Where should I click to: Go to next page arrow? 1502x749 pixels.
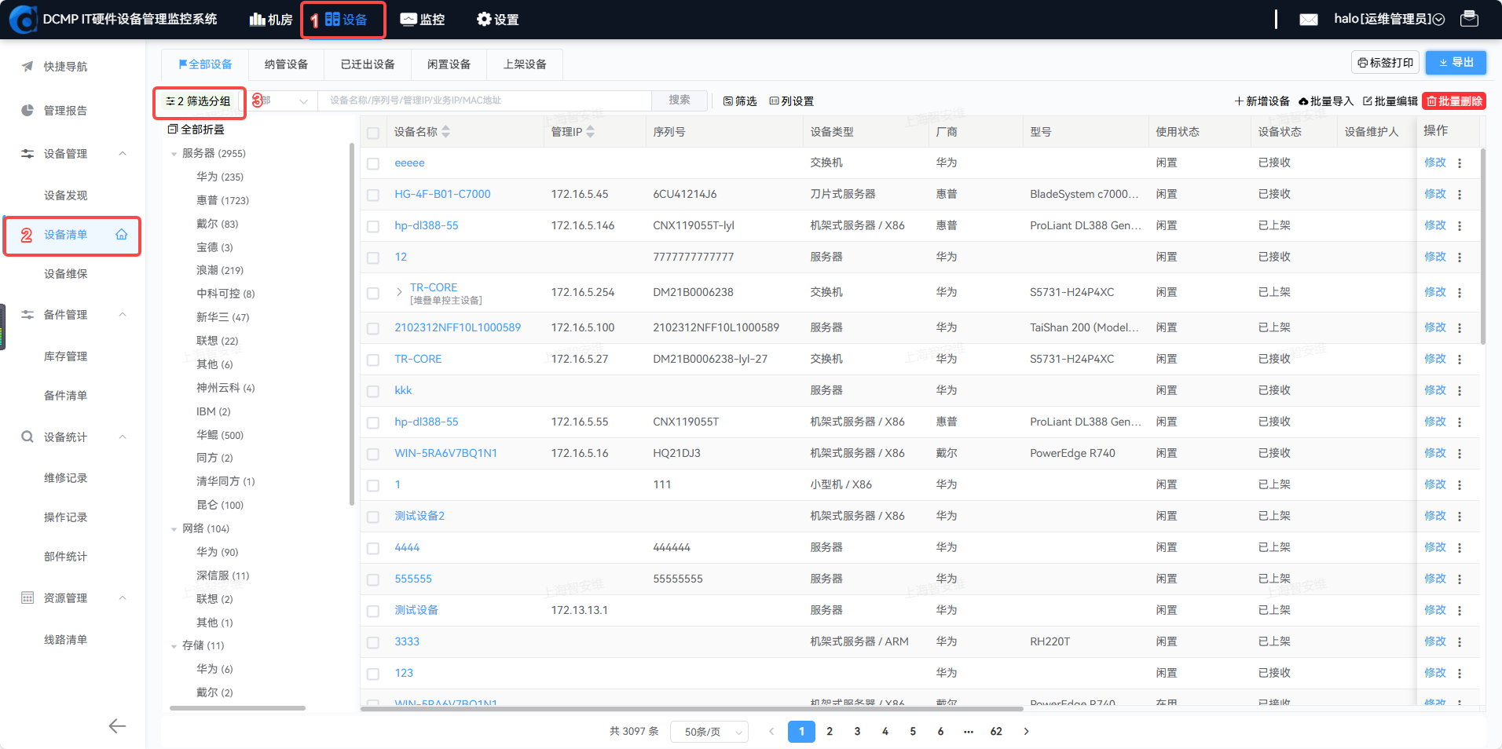[x=1026, y=732]
